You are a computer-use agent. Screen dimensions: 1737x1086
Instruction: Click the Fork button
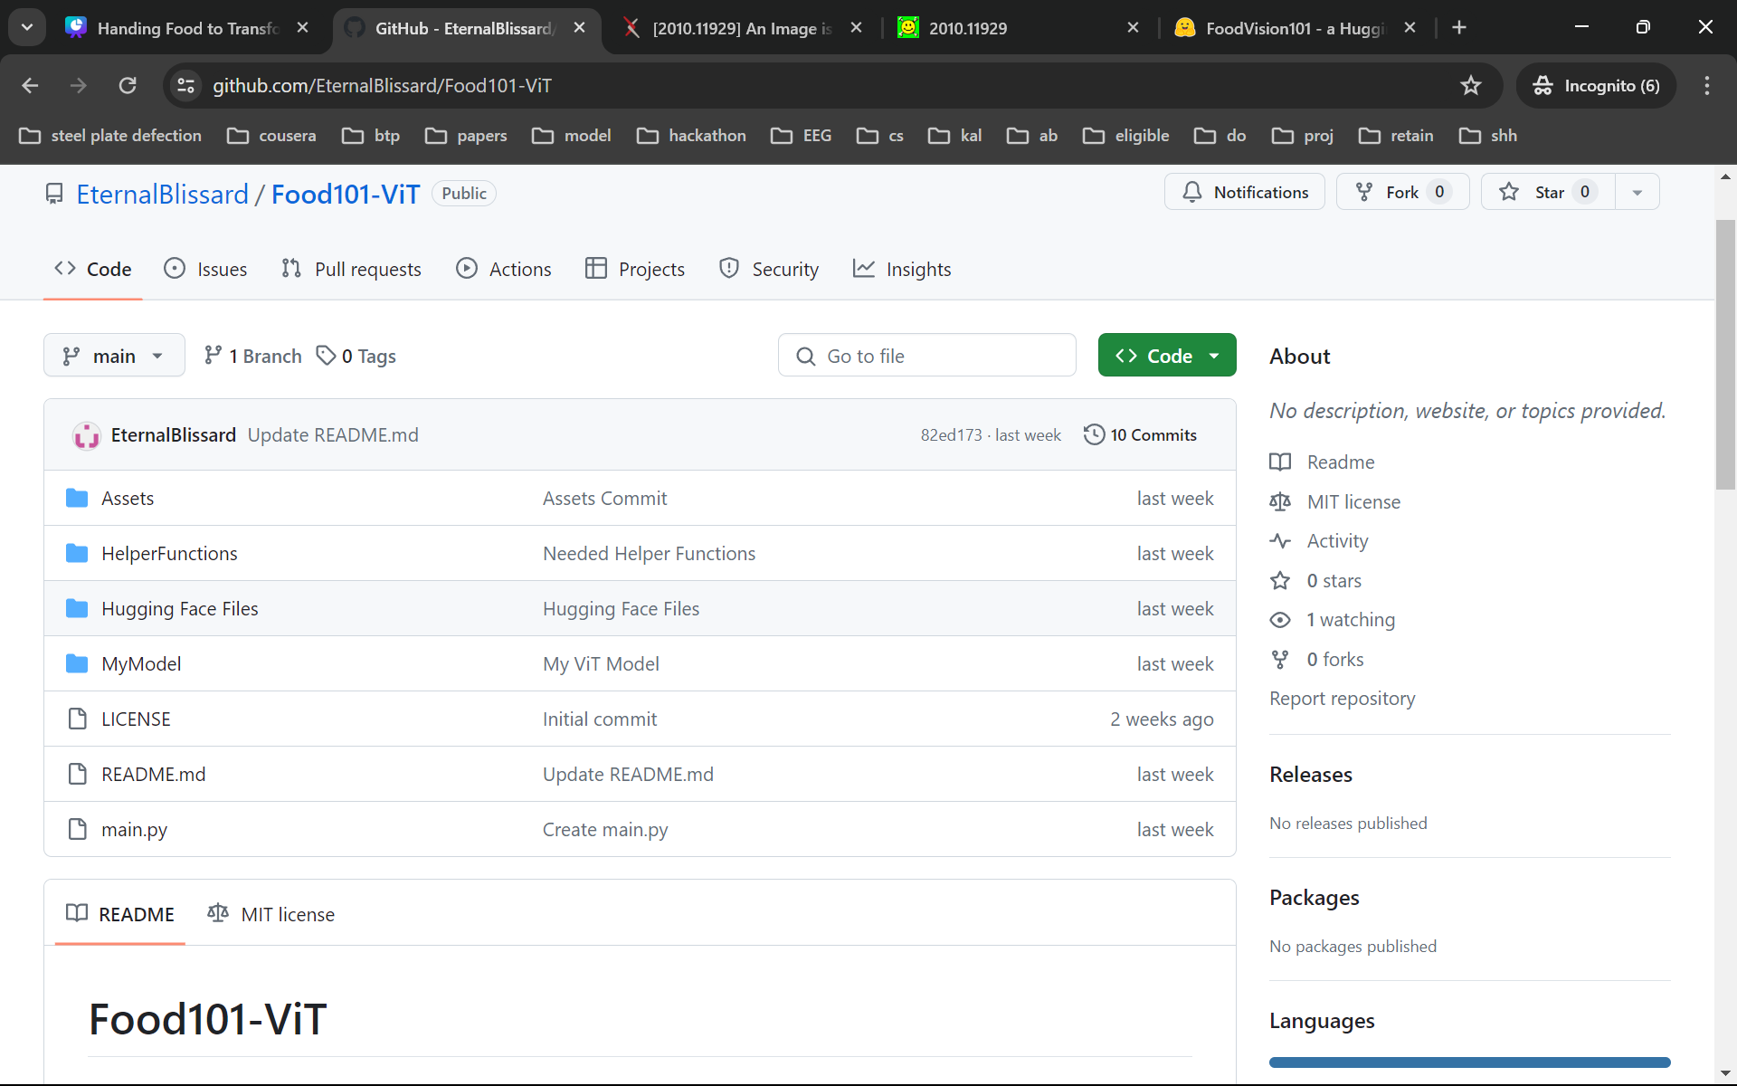tap(1402, 192)
